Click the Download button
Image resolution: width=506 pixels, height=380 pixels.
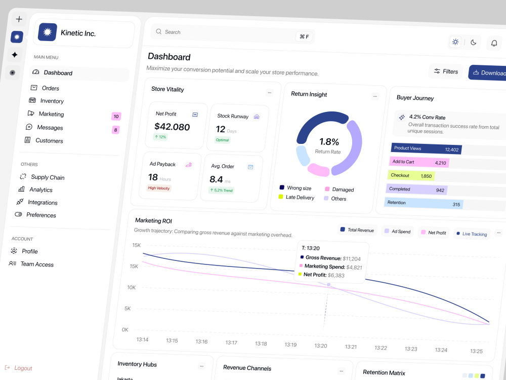[x=488, y=72]
